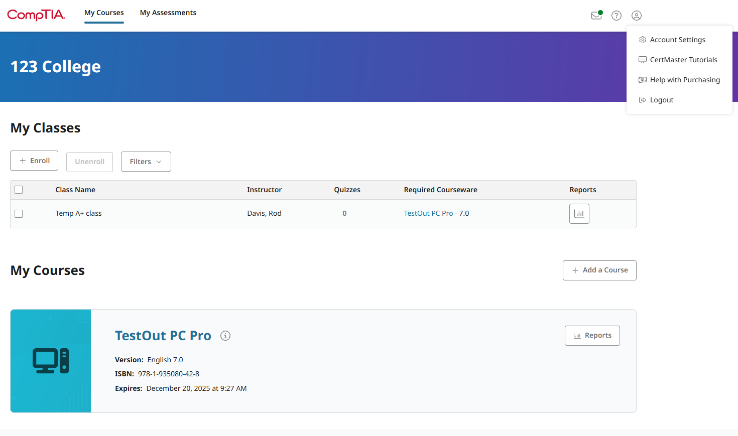Open reports chart icon for Temp A+ class
Image resolution: width=738 pixels, height=436 pixels.
[579, 214]
